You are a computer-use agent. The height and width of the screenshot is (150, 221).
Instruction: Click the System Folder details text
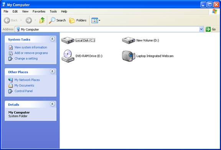pyautogui.click(x=18, y=116)
